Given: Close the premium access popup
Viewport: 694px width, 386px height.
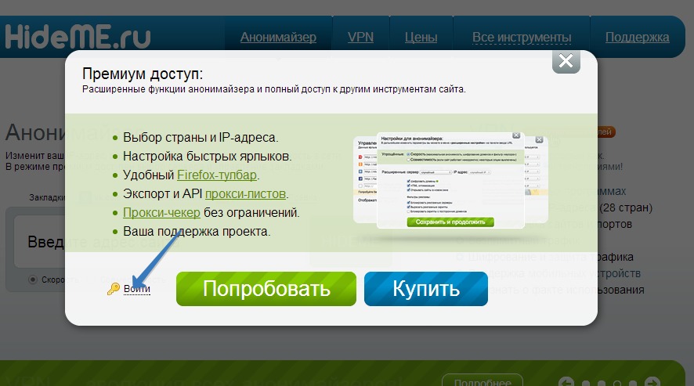Looking at the screenshot, I should (x=566, y=60).
